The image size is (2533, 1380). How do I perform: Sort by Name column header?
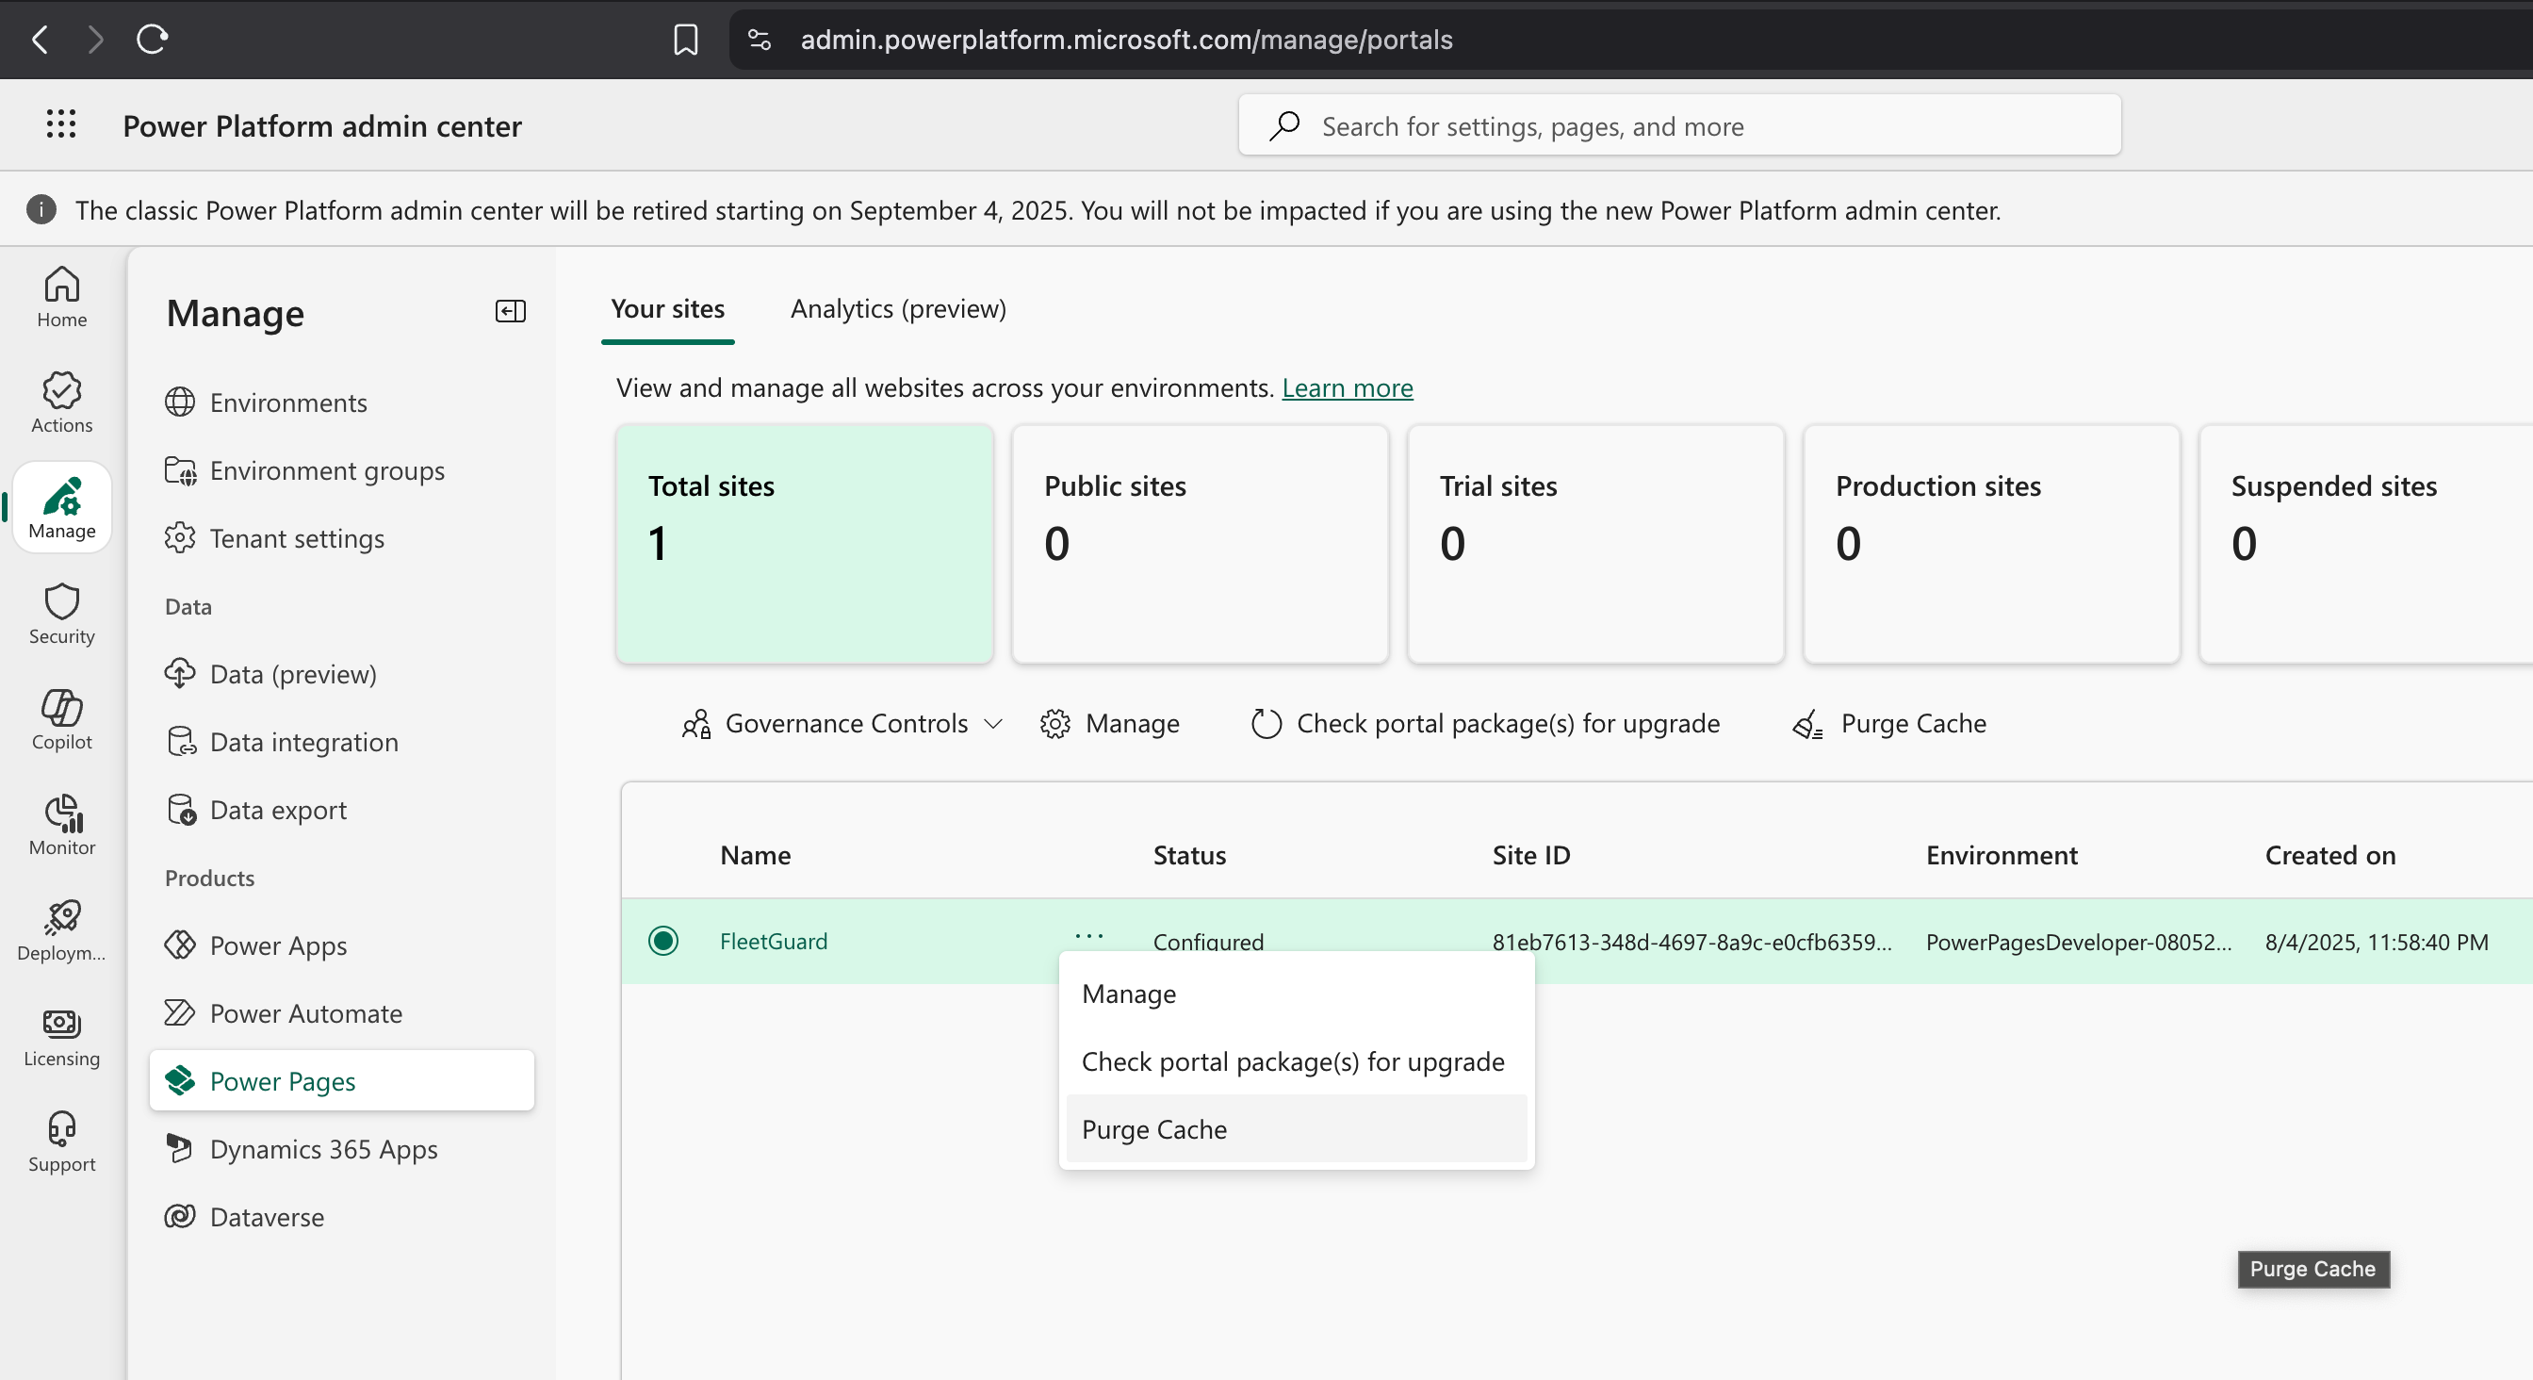755,855
